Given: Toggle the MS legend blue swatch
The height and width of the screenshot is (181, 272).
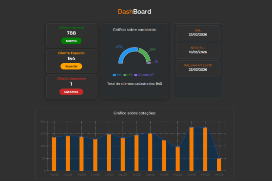Looking at the screenshot, I should coord(115,75).
